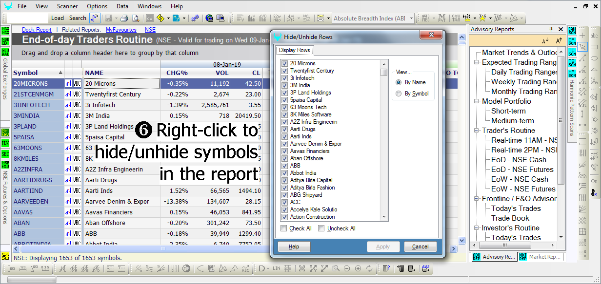Select the Weekly Trading Range tree item
Viewport: 601px width, 284px height.
coord(523,82)
